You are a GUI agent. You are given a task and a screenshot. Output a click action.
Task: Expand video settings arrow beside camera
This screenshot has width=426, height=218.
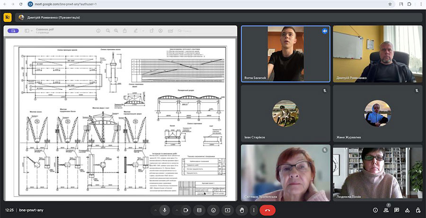(x=177, y=210)
